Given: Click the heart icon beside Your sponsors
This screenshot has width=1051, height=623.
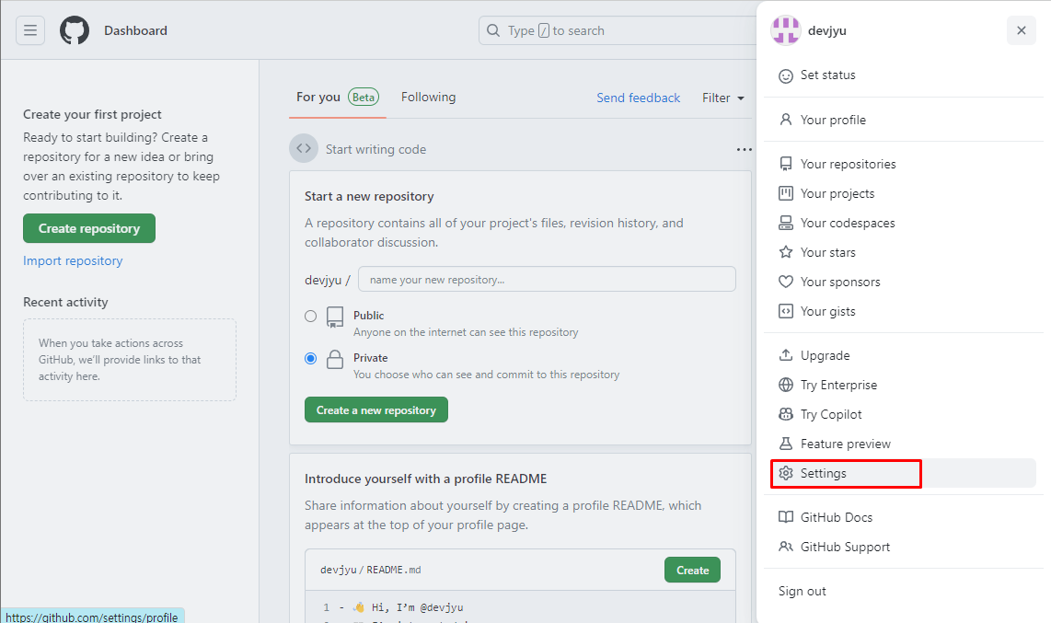Looking at the screenshot, I should [x=786, y=282].
